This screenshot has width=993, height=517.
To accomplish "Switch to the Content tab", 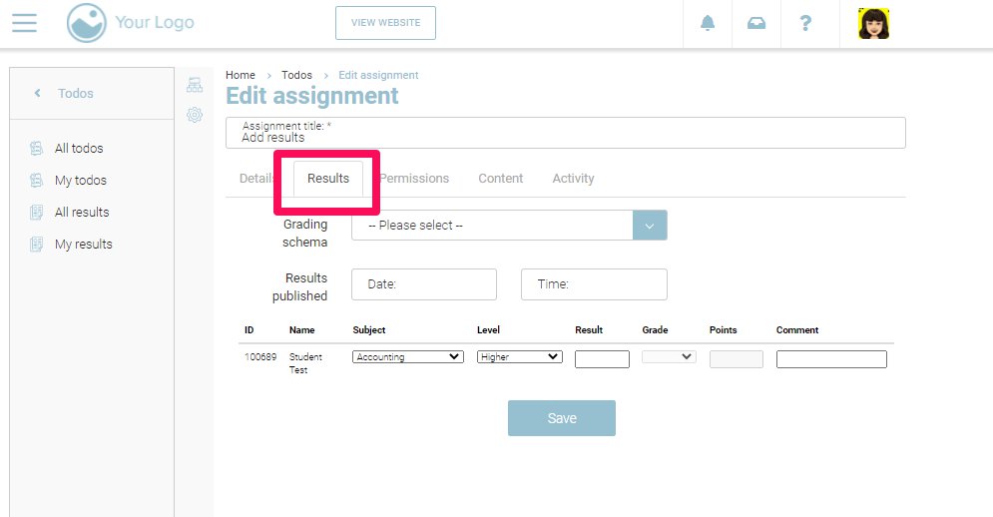I will pyautogui.click(x=500, y=179).
